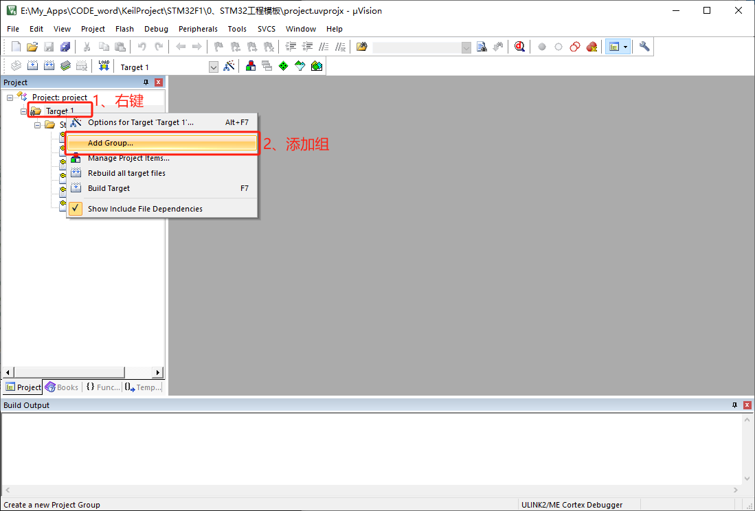Click the Open file folder icon
Viewport: 755px width, 511px height.
coord(32,47)
